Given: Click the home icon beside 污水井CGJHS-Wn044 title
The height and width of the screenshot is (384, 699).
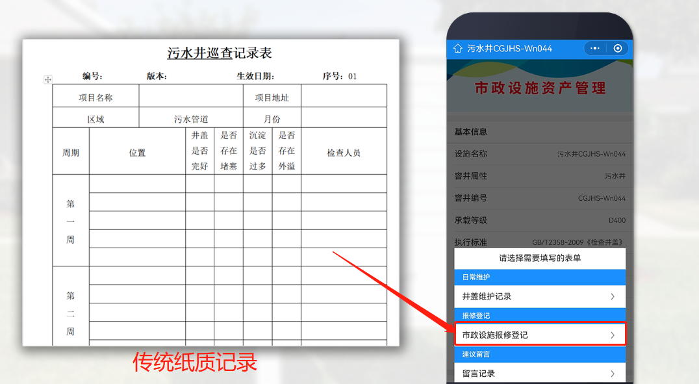Looking at the screenshot, I should click(x=457, y=48).
